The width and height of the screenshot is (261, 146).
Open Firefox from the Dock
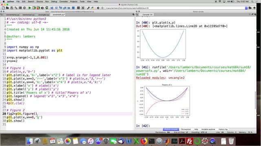point(144,141)
